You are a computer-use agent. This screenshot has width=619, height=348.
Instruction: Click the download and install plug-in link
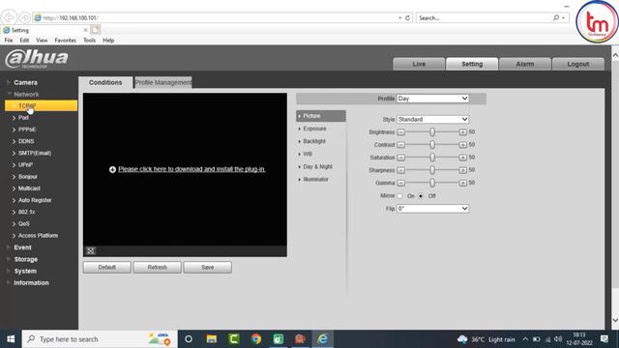(x=192, y=169)
